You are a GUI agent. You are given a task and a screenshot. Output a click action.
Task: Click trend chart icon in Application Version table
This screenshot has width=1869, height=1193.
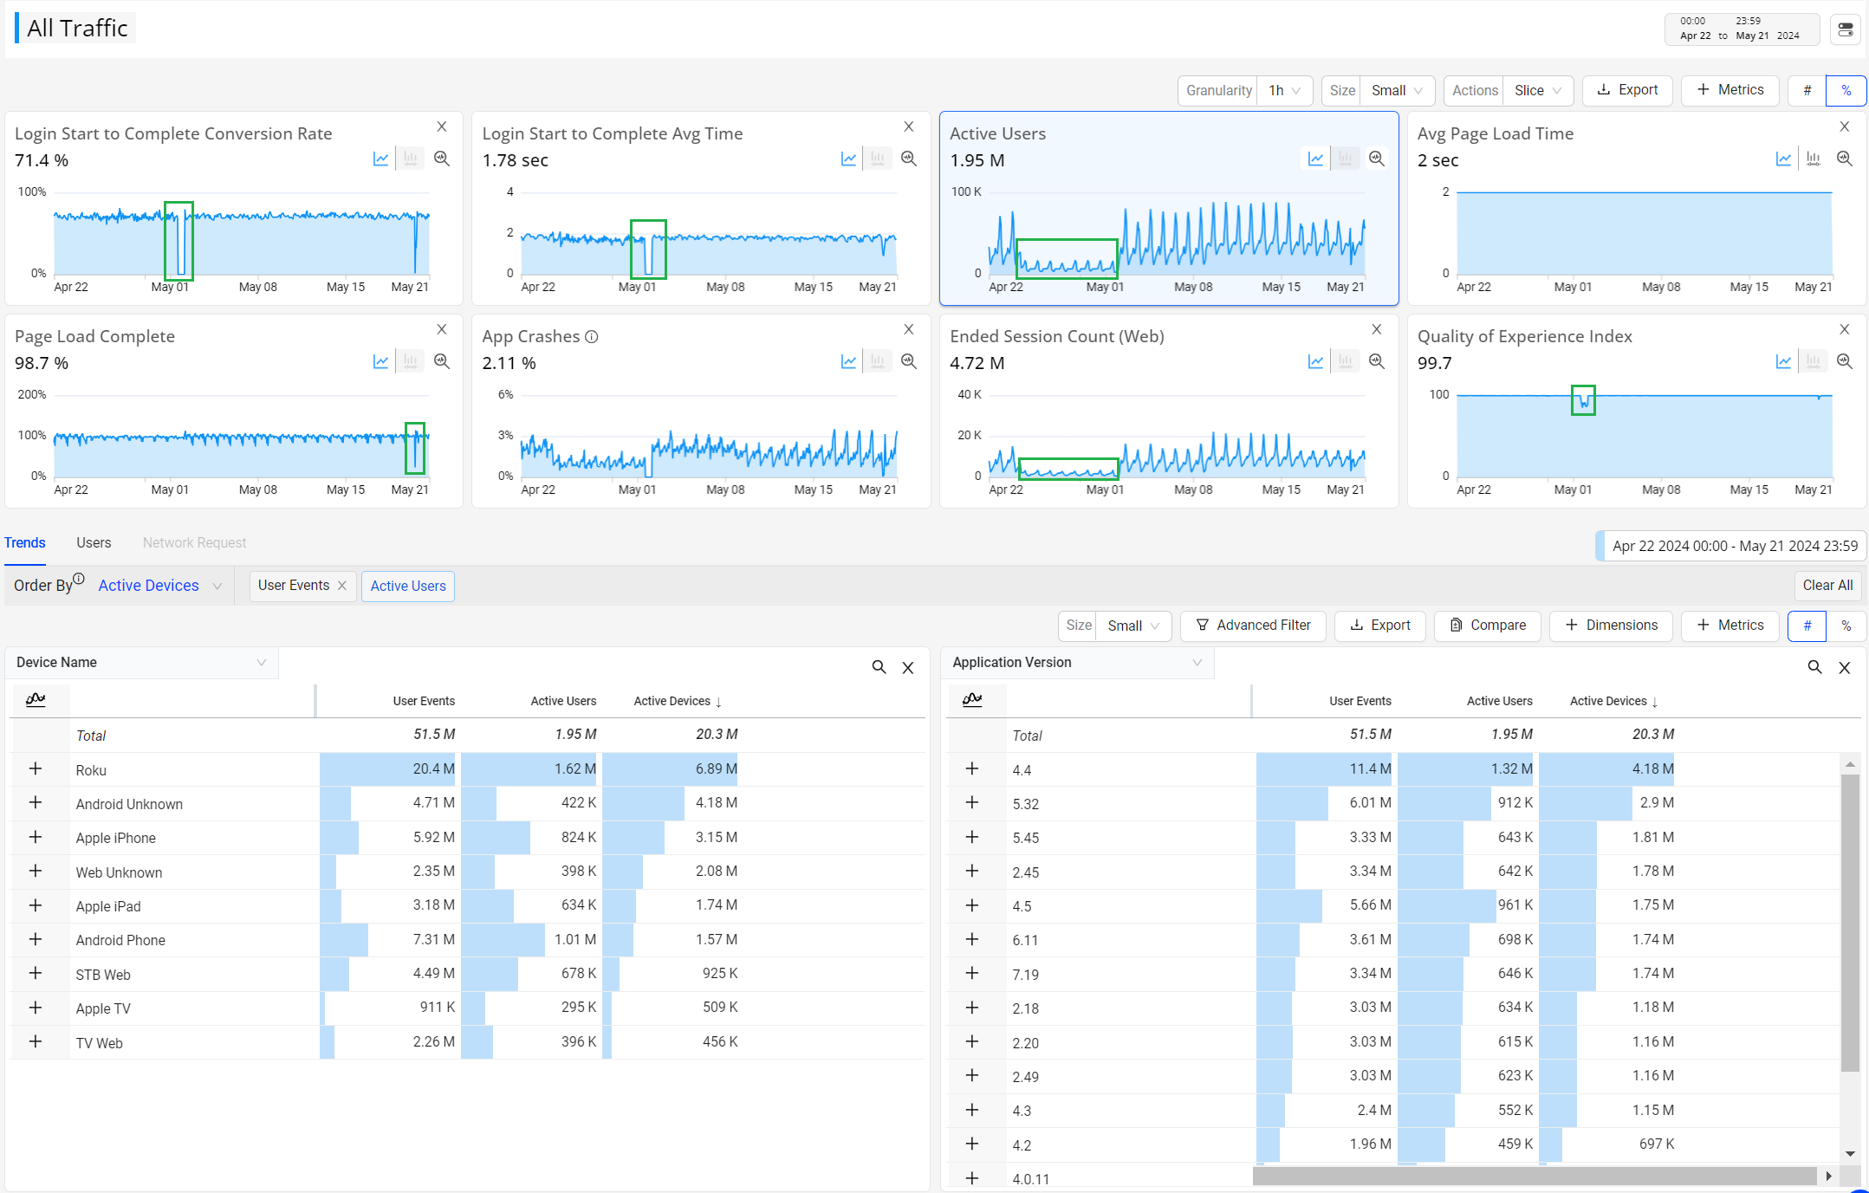point(972,699)
